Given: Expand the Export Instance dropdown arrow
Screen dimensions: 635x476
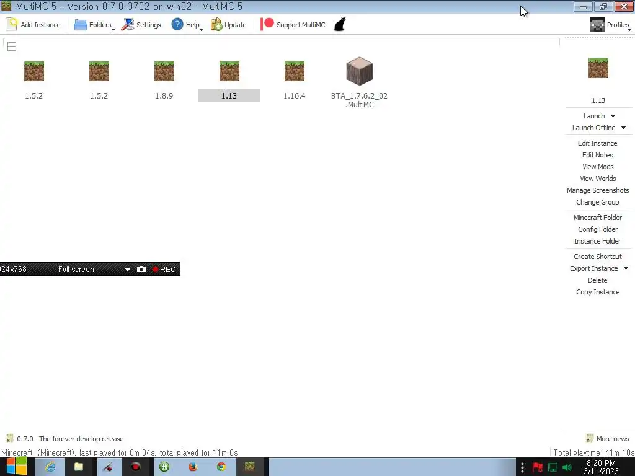Looking at the screenshot, I should (x=626, y=268).
